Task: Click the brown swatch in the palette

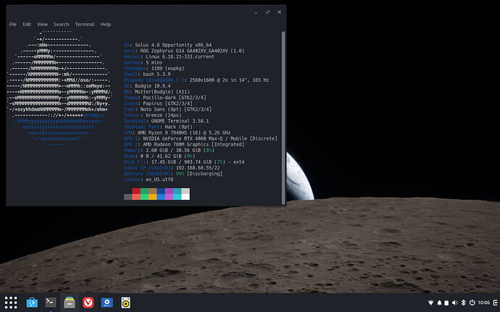Action: coord(152,191)
